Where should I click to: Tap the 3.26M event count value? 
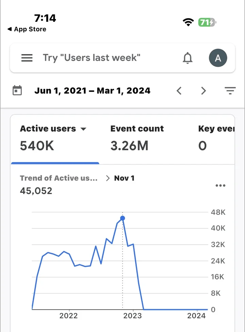[129, 146]
